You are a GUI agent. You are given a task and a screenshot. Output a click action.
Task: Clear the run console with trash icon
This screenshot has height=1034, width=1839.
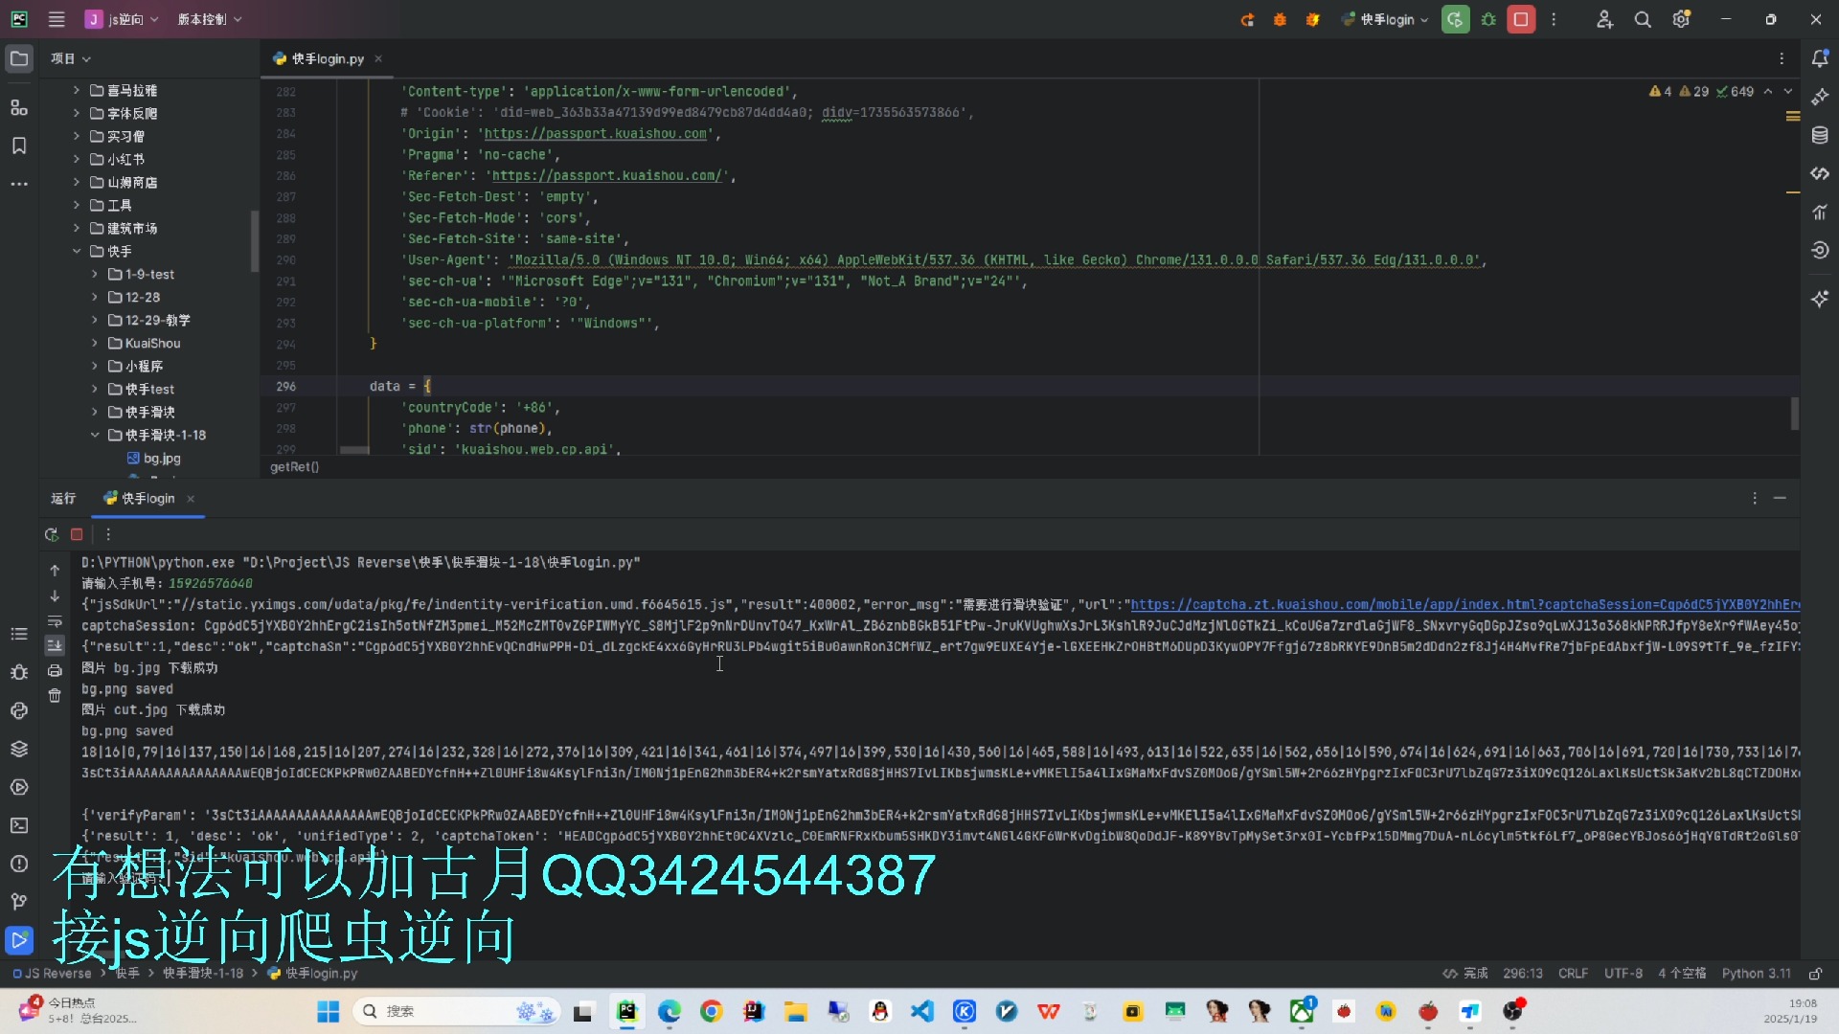55,696
